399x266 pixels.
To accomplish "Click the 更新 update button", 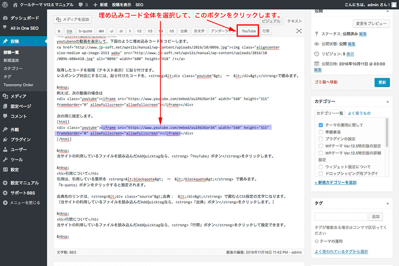I will [x=382, y=82].
